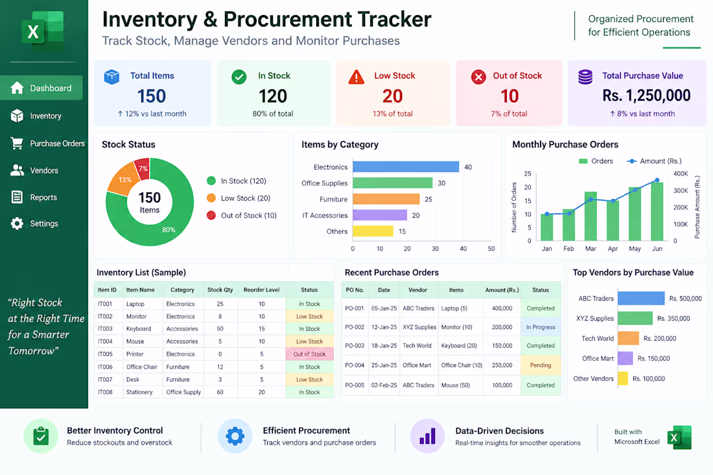713x475 pixels.
Task: Click the Other Vendors yellow bar
Action: point(623,378)
